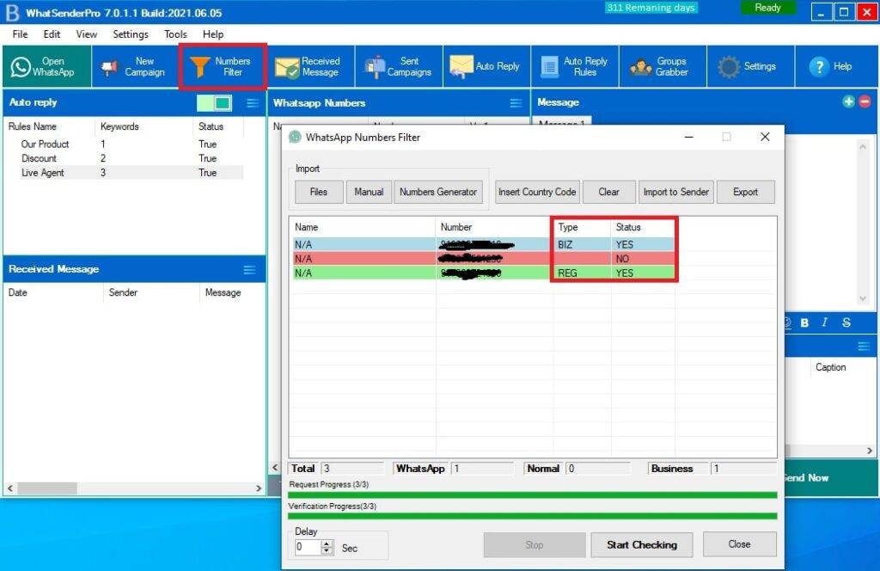Click the Start Checking button
Viewport: 880px width, 571px height.
(x=641, y=544)
